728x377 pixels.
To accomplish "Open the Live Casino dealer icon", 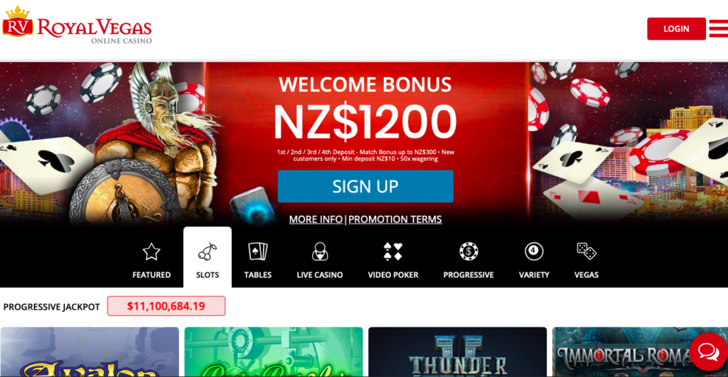I will (319, 252).
